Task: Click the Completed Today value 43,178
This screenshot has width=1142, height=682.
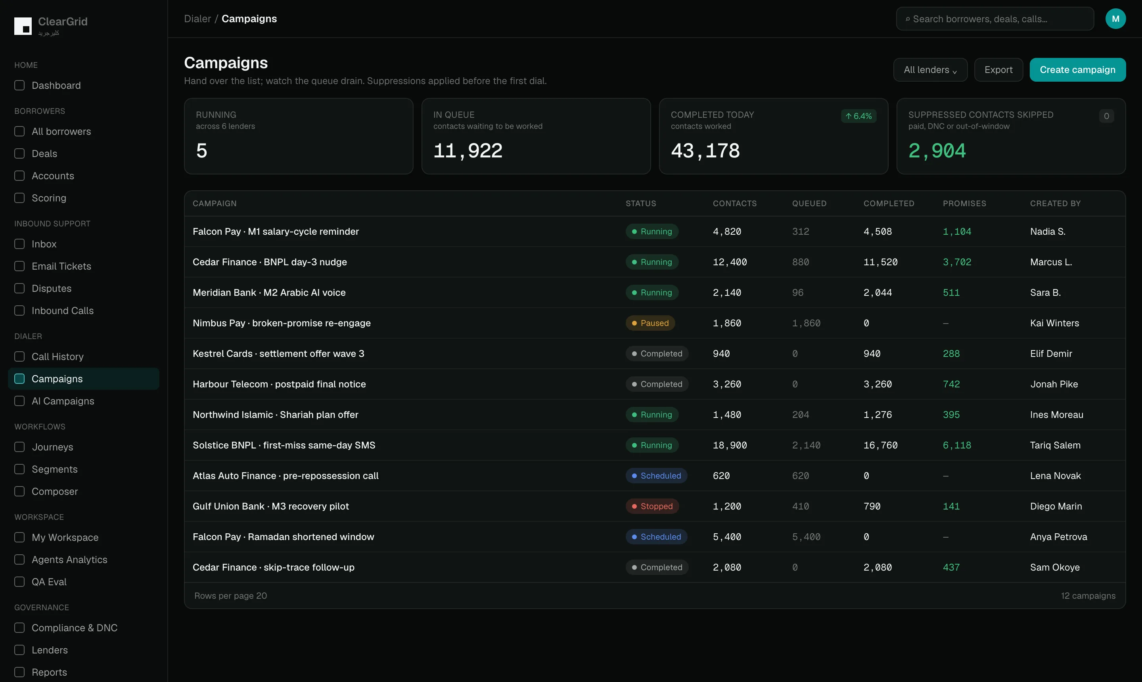Action: point(705,151)
